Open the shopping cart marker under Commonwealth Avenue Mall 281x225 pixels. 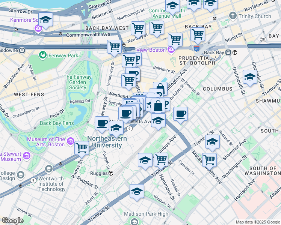pos(157,28)
